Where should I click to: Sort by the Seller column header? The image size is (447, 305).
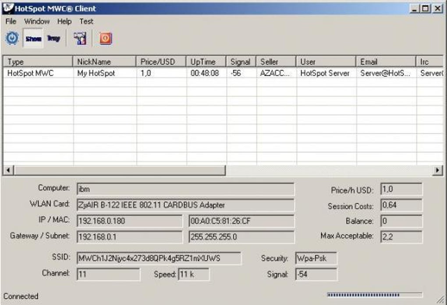[276, 62]
